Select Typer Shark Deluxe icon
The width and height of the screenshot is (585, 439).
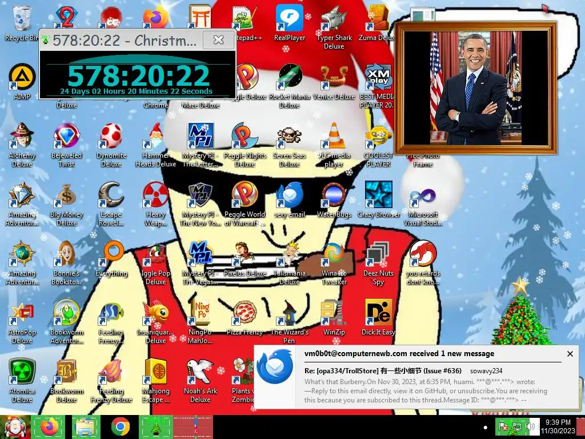pos(334,18)
